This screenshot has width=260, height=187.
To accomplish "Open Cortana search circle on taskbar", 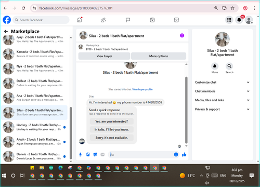I will tap(13, 176).
